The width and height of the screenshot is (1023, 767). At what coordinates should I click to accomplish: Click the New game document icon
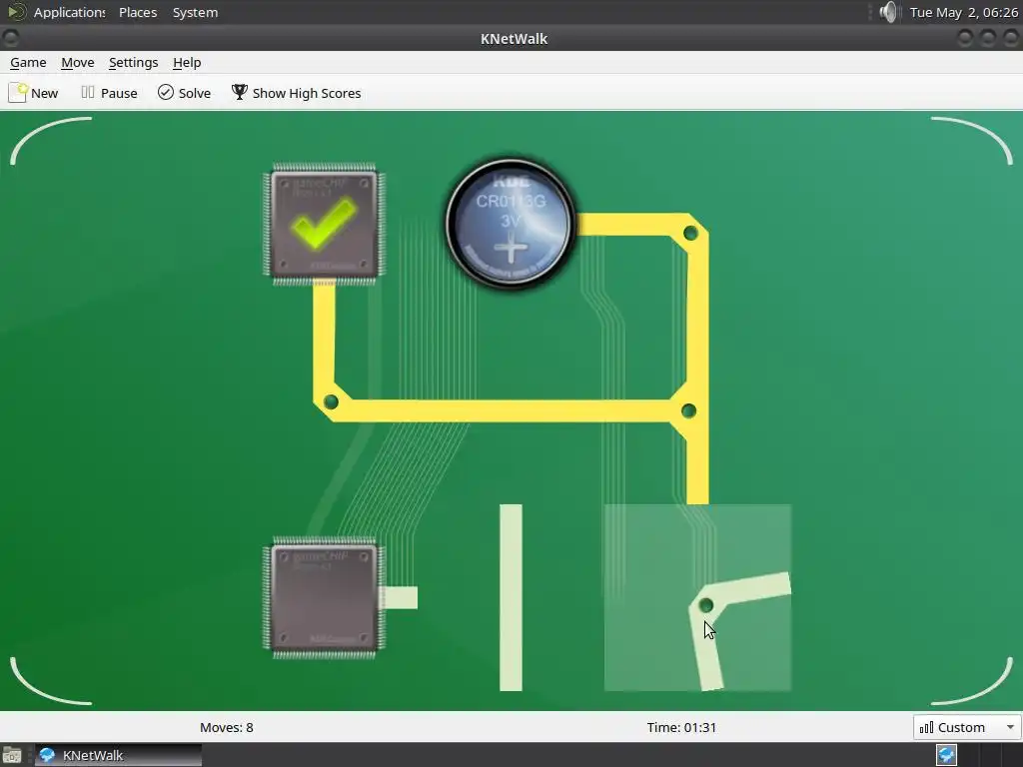tap(18, 93)
